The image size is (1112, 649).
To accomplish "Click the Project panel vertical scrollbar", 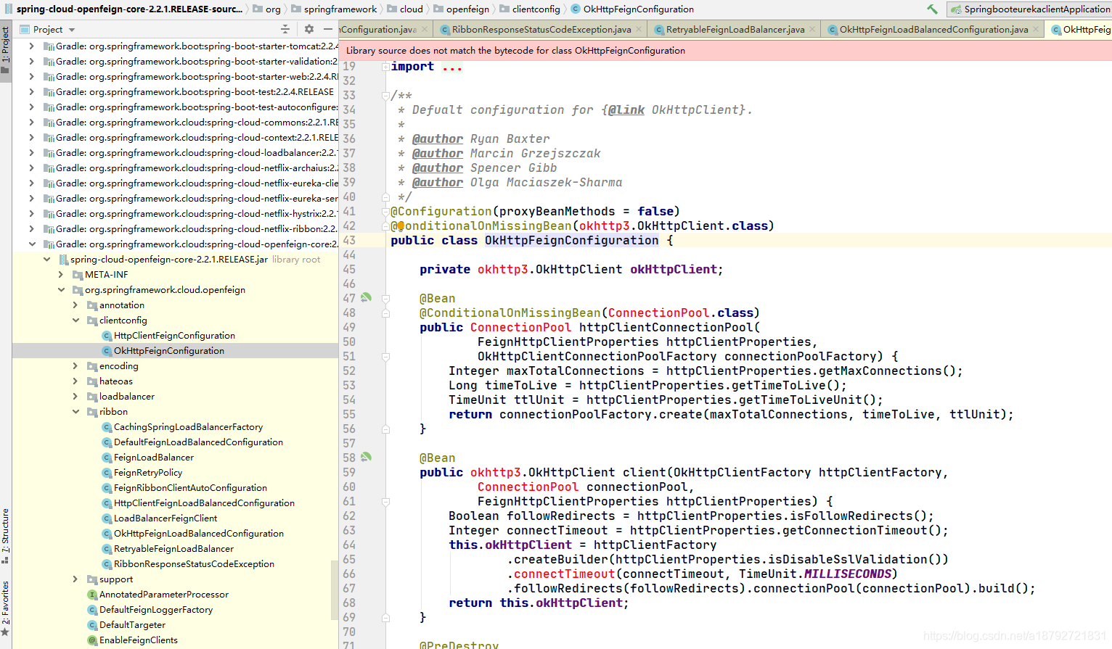I will [335, 591].
